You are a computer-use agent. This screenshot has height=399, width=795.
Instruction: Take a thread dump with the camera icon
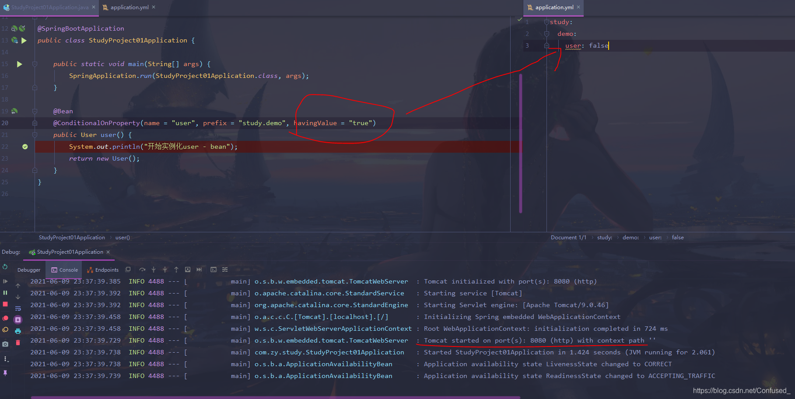coord(5,344)
